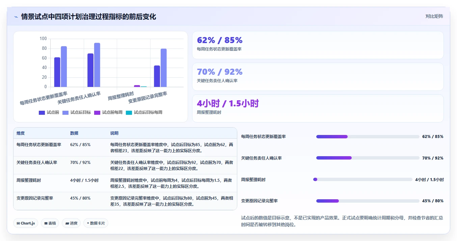The image size is (457, 241).
Task: Click the 数据卡片 tag chip
Action: 96,223
